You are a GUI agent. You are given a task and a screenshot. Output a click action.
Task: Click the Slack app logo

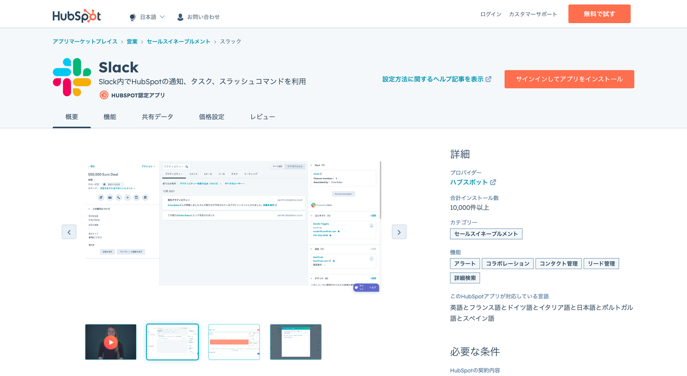pyautogui.click(x=72, y=77)
